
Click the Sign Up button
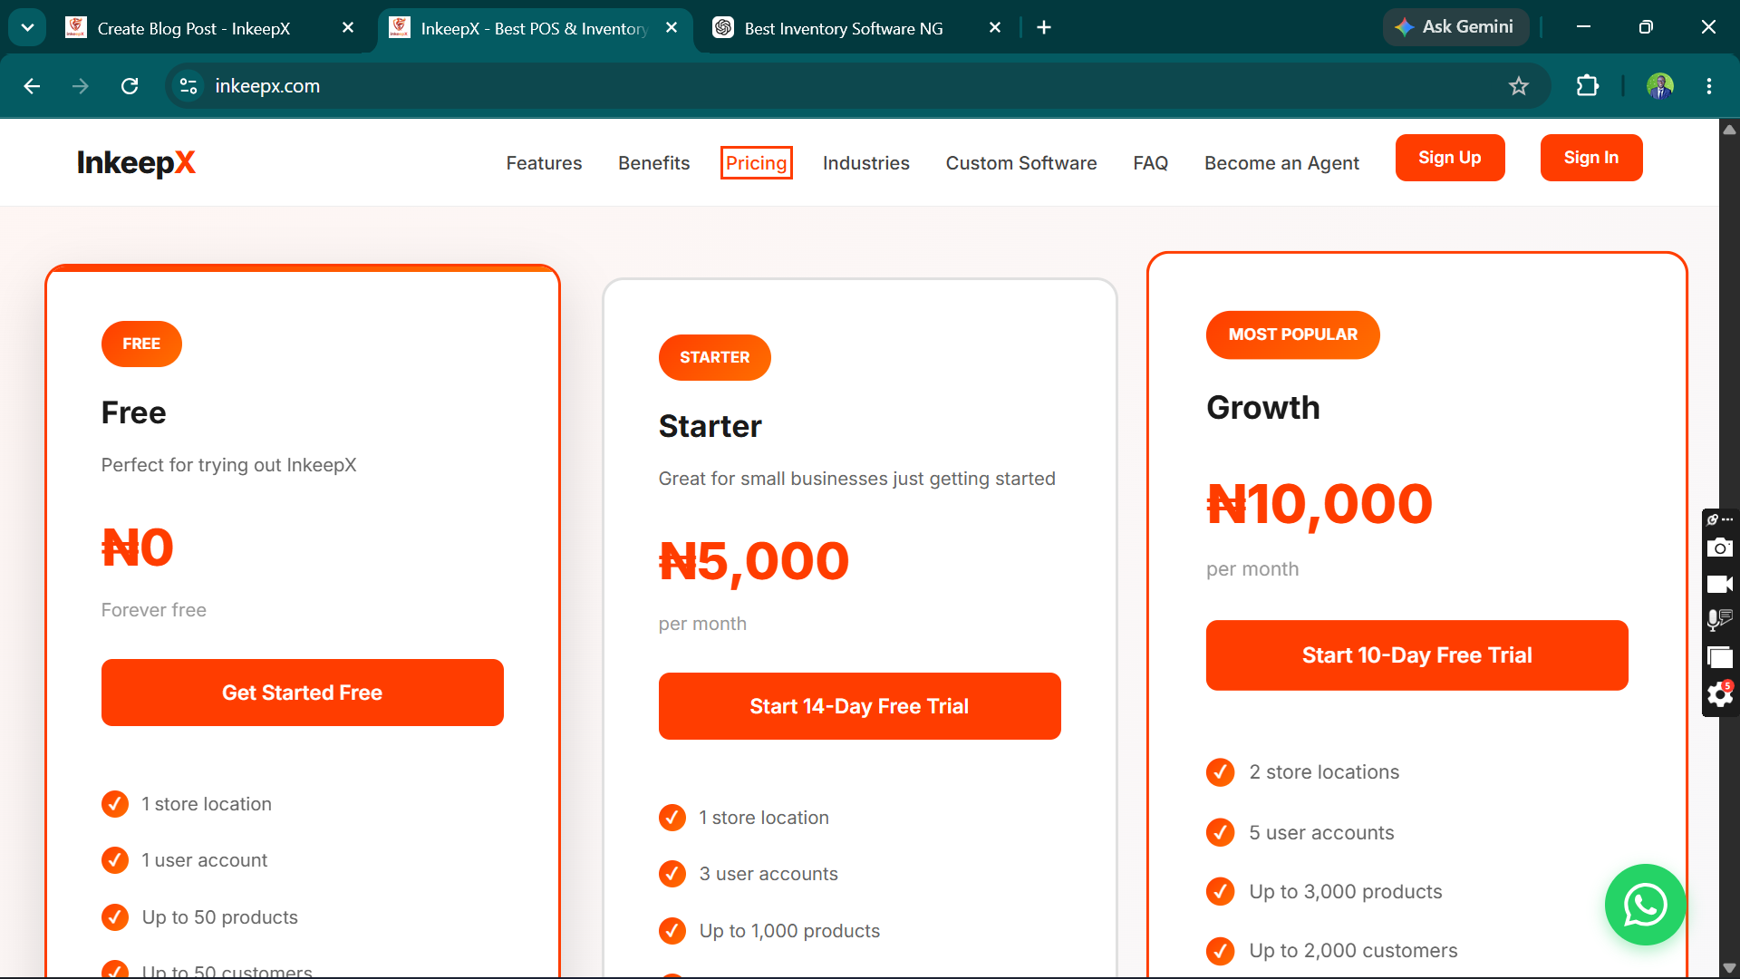click(x=1450, y=158)
